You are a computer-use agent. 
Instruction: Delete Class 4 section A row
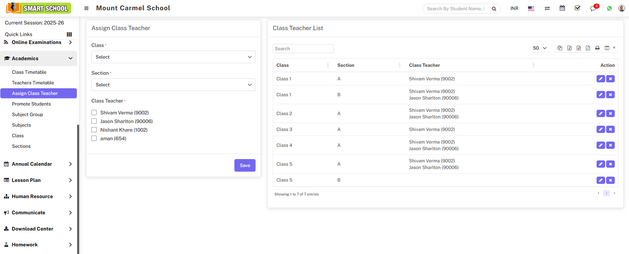click(610, 145)
